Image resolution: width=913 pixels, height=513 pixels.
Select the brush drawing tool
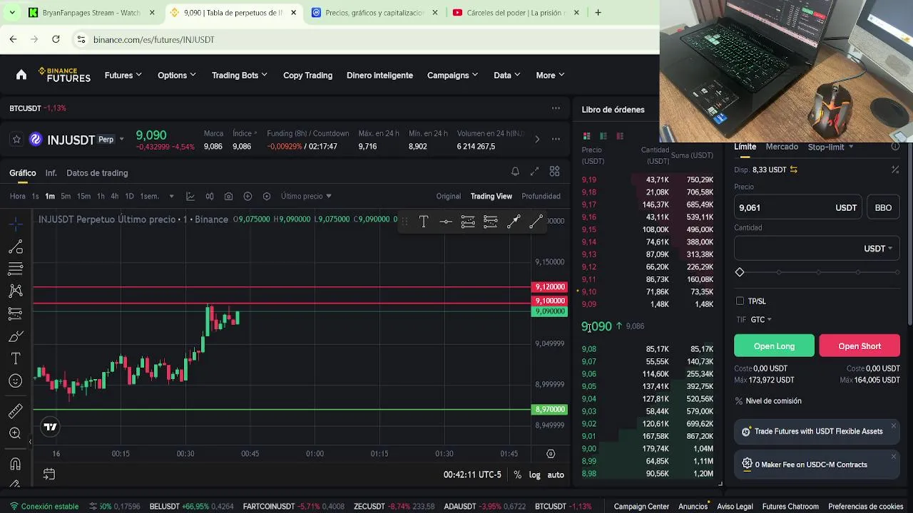(x=16, y=336)
